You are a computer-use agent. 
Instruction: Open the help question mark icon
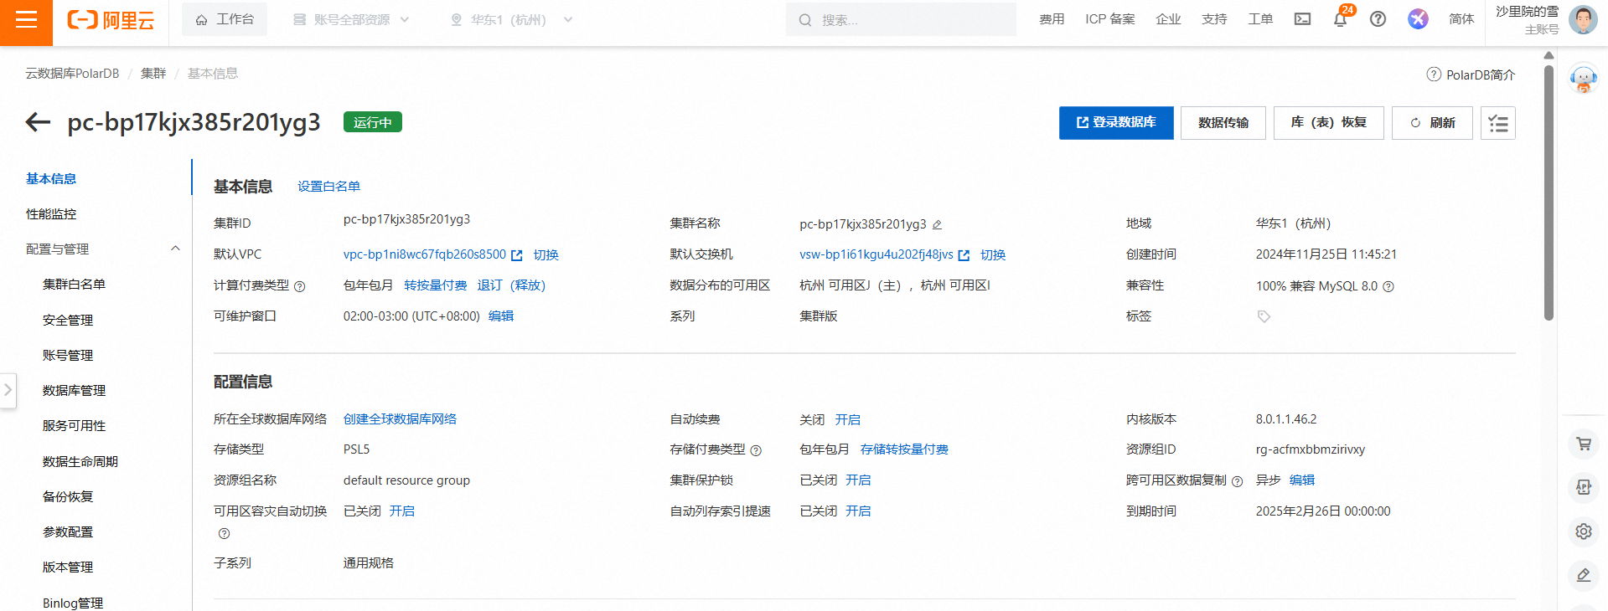click(x=1378, y=19)
